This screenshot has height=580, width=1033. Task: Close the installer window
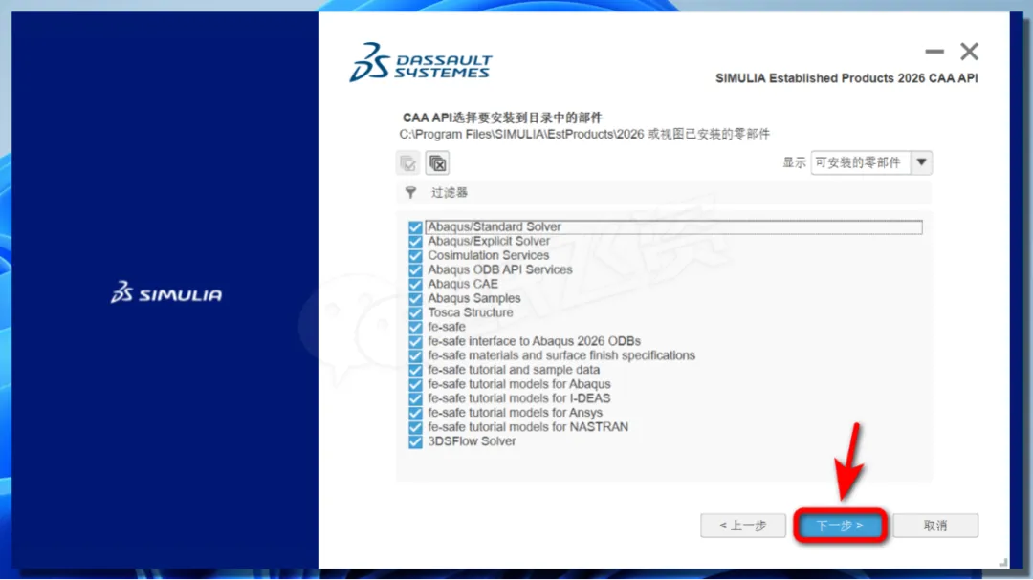(x=969, y=52)
